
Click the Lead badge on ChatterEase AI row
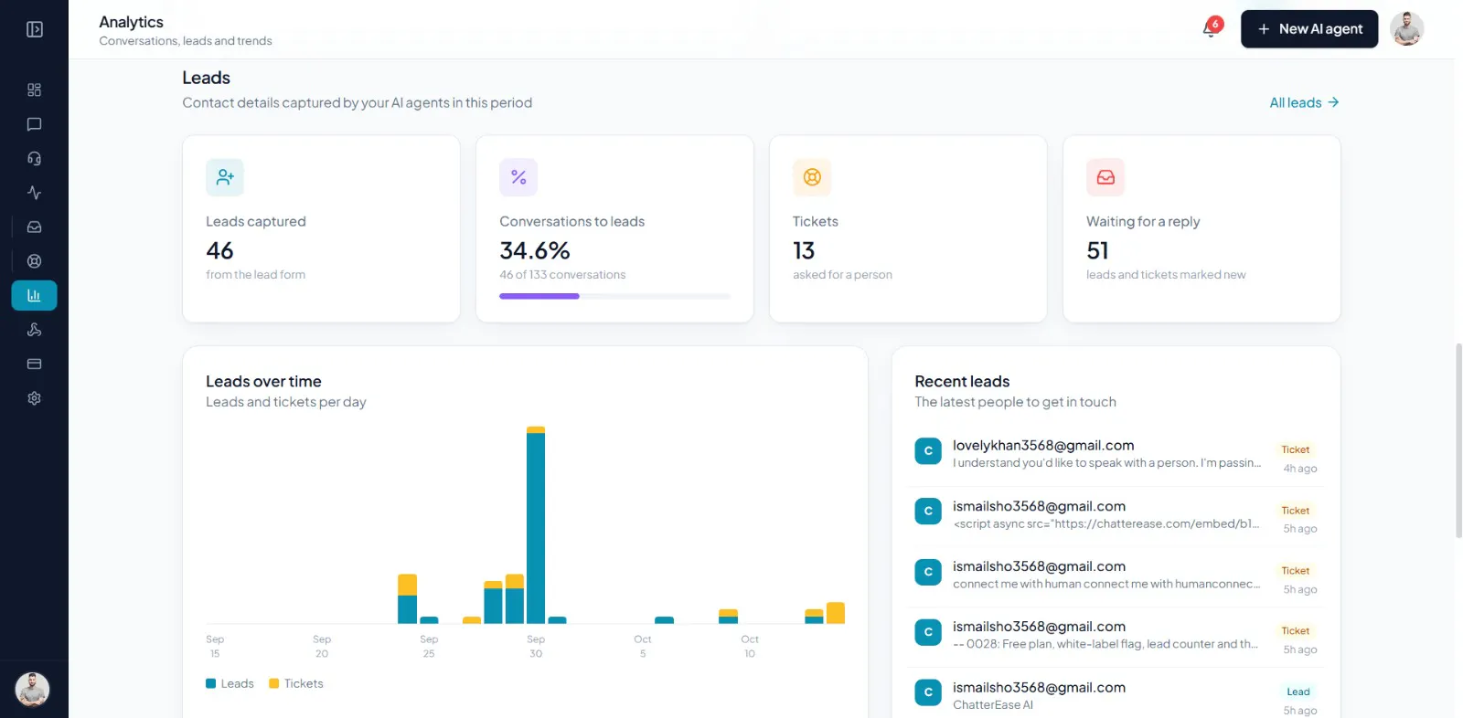[1298, 692]
